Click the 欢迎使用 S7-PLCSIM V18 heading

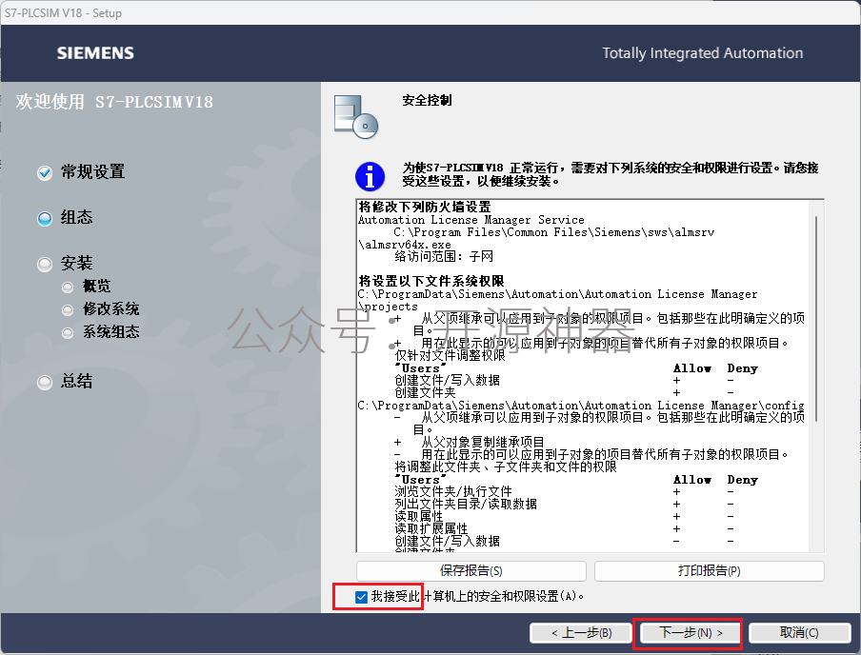[114, 102]
